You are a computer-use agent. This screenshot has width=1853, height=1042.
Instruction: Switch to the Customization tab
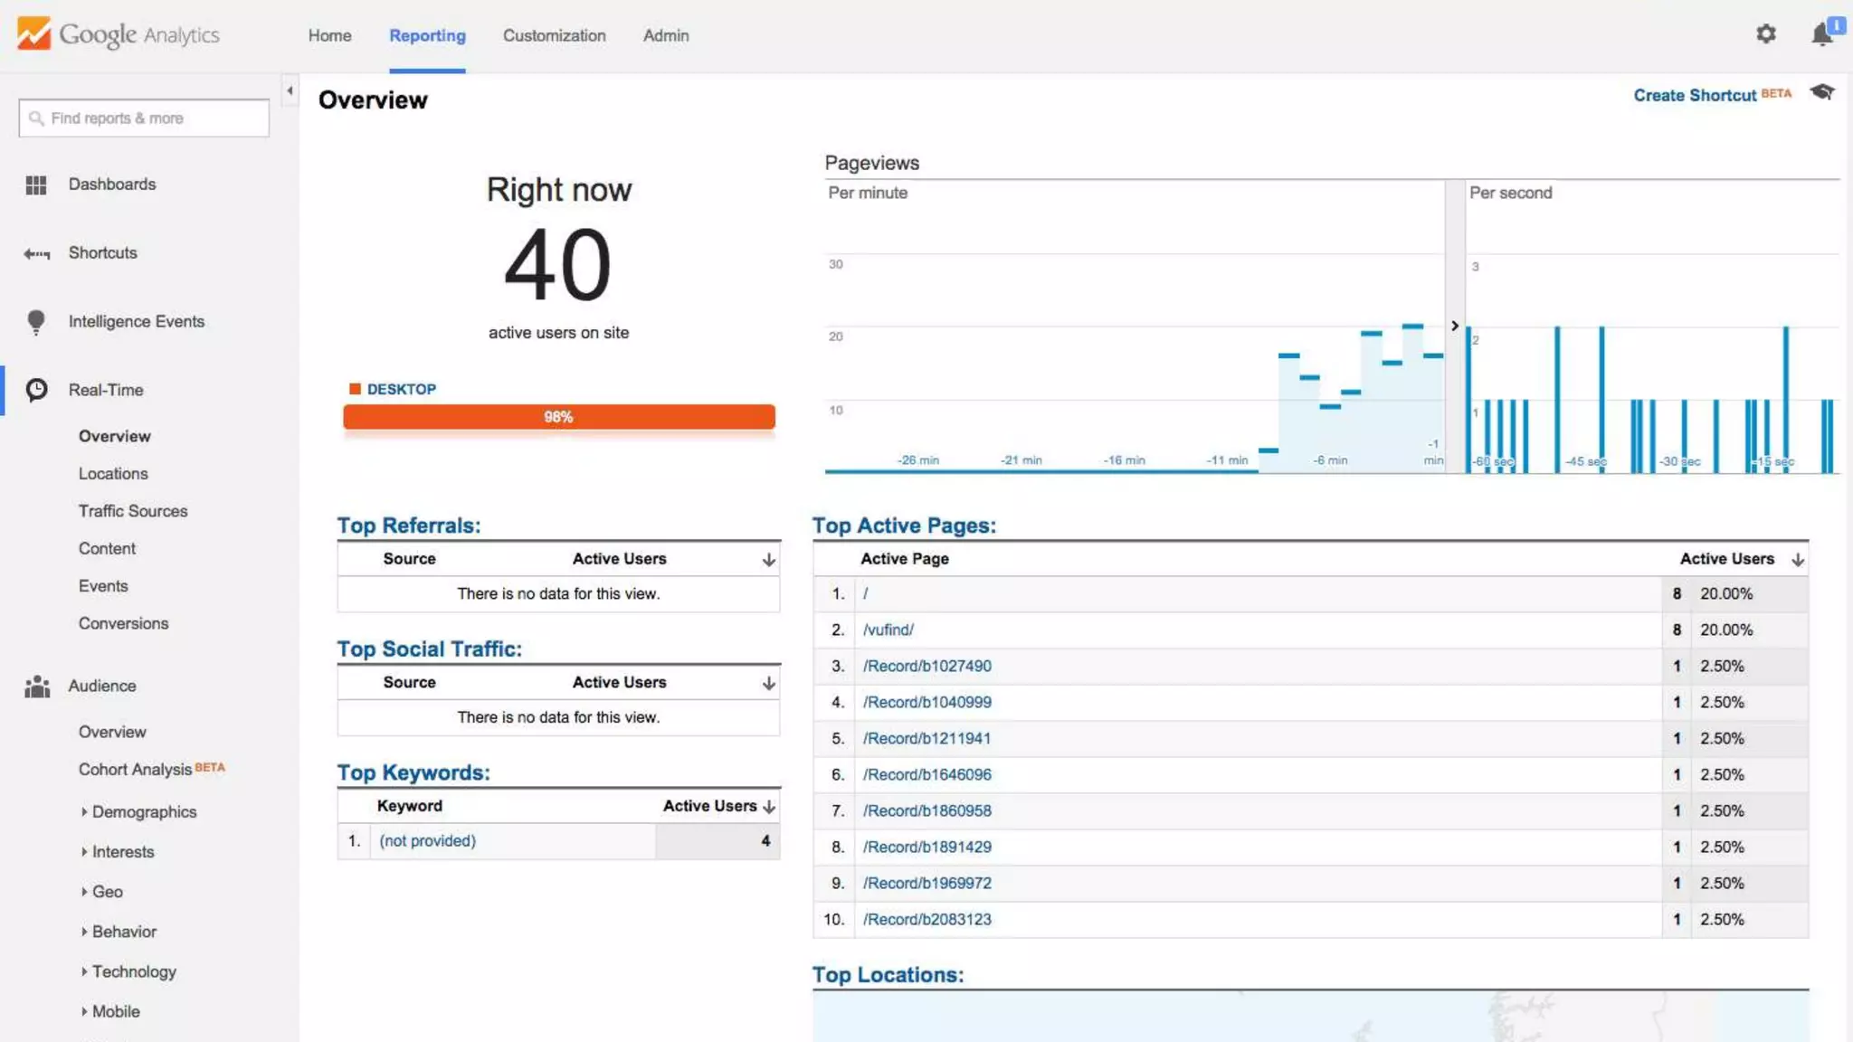554,35
